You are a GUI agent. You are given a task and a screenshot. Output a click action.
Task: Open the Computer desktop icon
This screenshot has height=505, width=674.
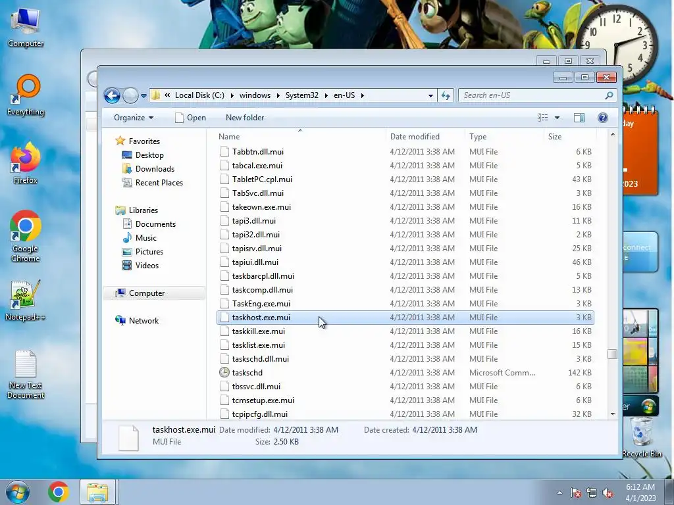click(26, 28)
